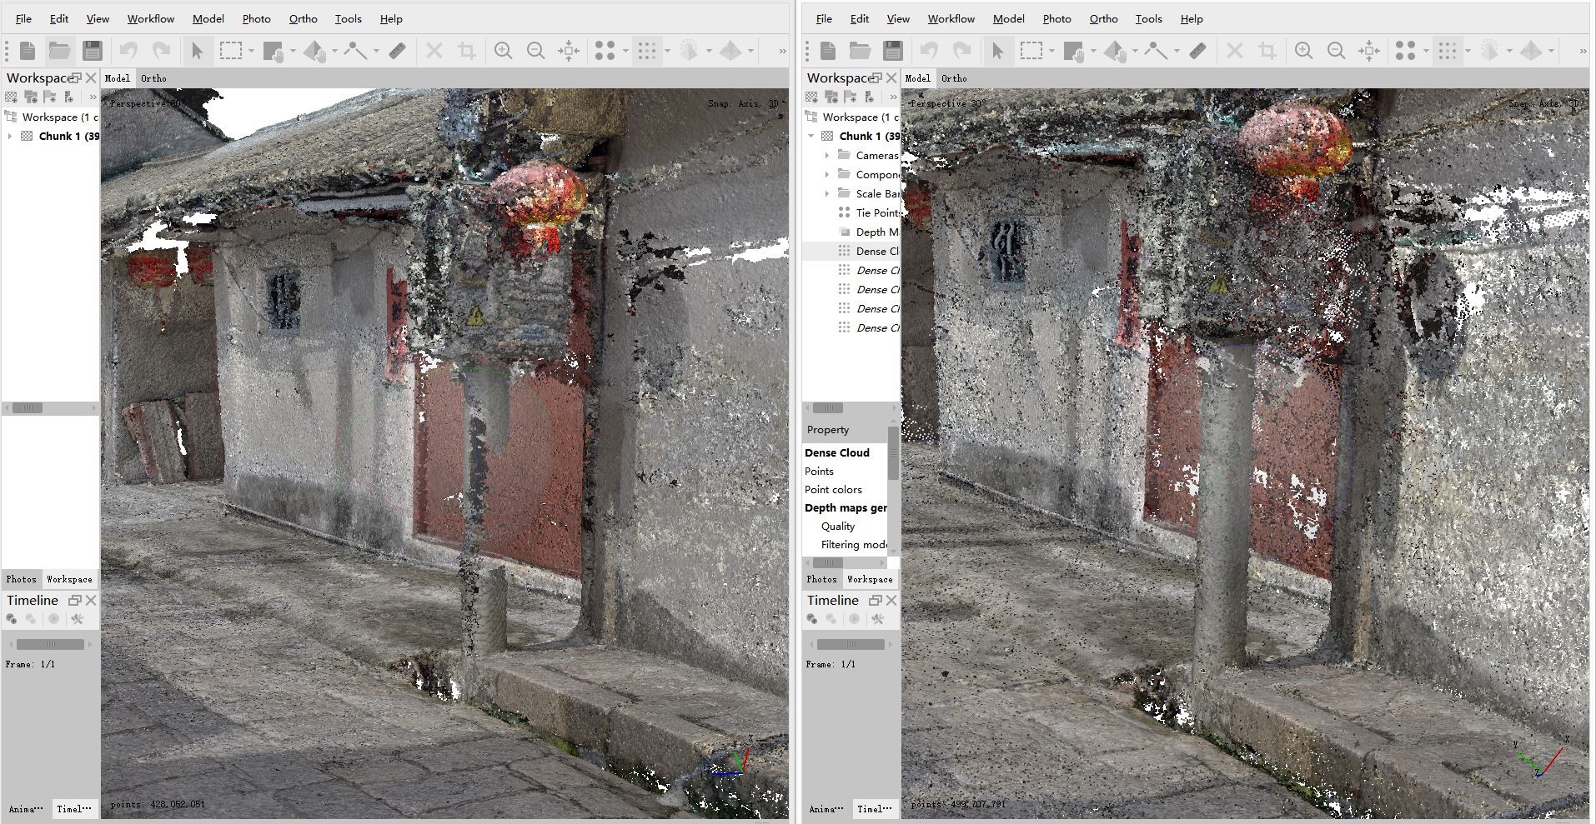The height and width of the screenshot is (824, 1596).
Task: Click the toolbar overflow chevron button
Action: pyautogui.click(x=780, y=50)
